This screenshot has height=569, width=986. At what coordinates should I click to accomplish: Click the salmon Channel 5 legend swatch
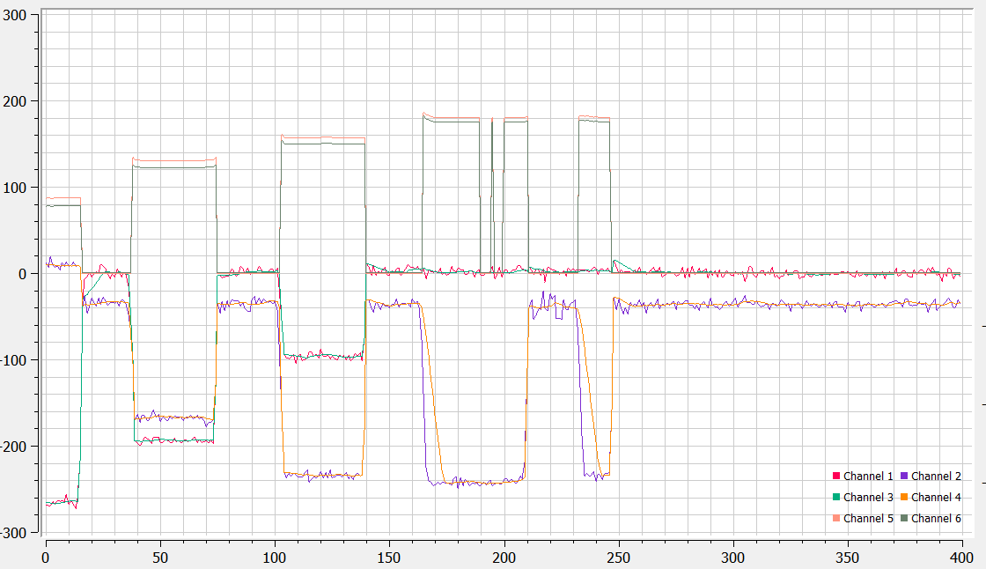tap(836, 519)
